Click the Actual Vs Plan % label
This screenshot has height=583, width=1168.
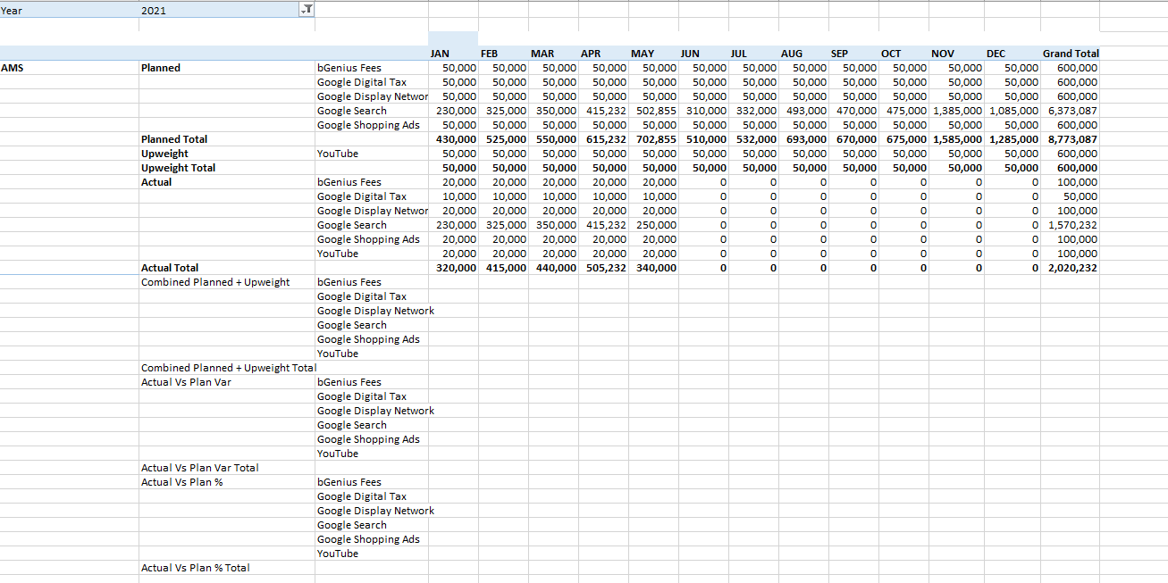click(182, 482)
